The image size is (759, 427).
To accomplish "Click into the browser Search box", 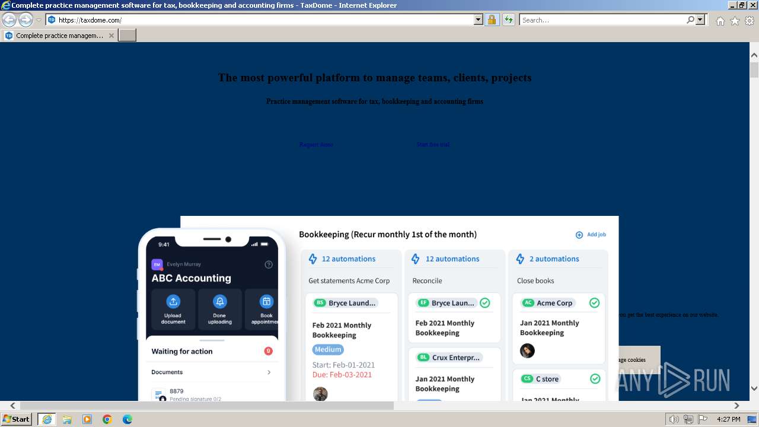I will pos(602,20).
